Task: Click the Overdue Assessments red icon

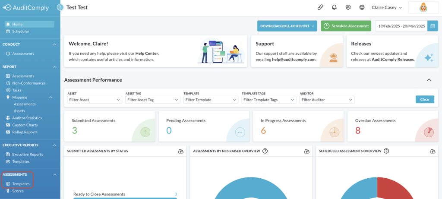Action: [x=429, y=132]
